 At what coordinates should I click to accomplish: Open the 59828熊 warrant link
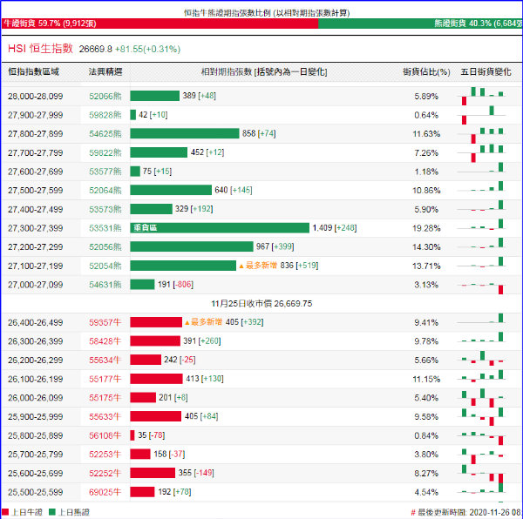tap(105, 115)
